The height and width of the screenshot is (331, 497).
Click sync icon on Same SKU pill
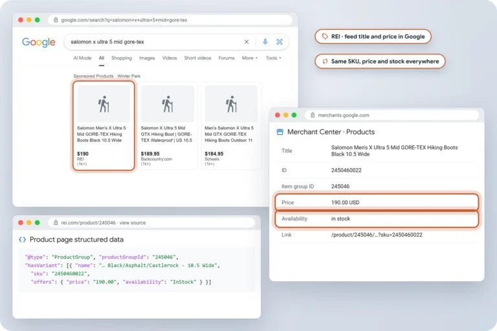325,61
